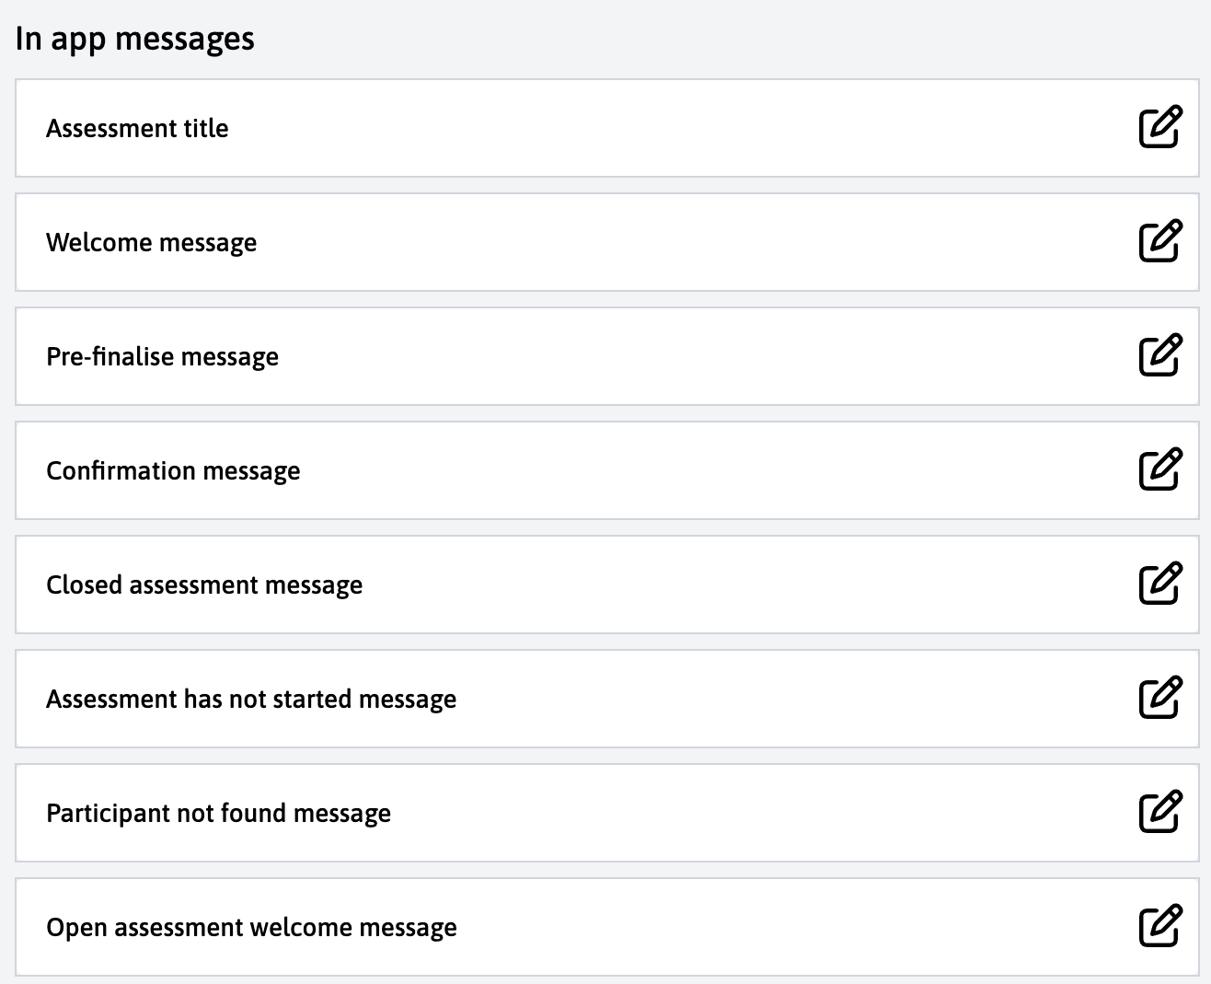Click 'Open assessment welcome message' text
This screenshot has height=984, width=1211.
click(x=251, y=928)
